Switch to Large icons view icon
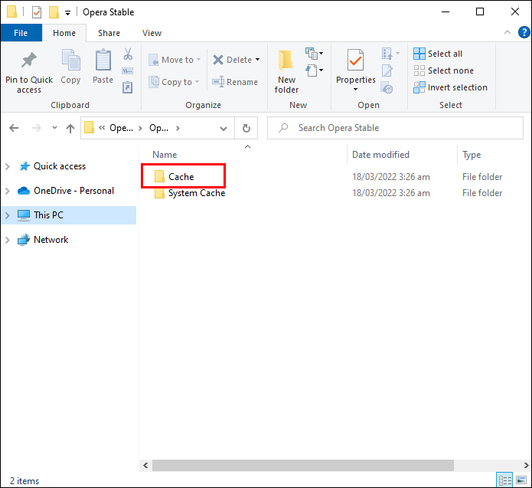Viewport: 532px width, 488px height. point(521,480)
